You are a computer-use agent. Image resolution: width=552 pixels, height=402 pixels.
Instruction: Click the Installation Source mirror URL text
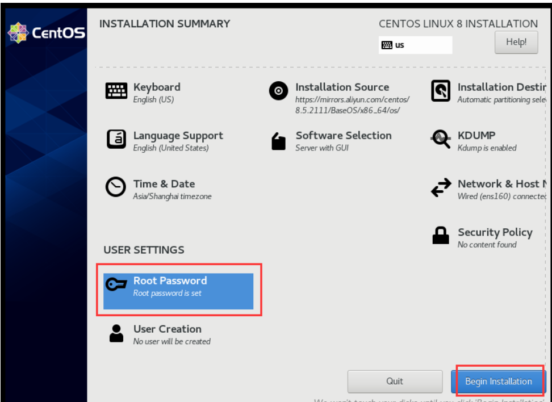(x=352, y=104)
